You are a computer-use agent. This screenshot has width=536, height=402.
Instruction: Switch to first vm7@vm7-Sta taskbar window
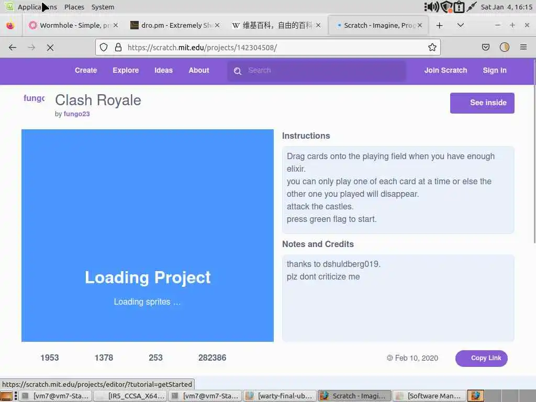tap(55, 396)
